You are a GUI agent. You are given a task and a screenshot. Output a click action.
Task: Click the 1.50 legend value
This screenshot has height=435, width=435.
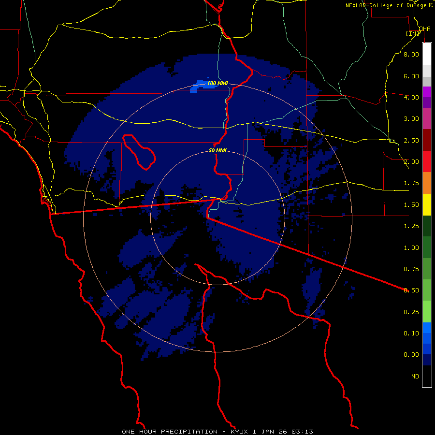pos(411,205)
